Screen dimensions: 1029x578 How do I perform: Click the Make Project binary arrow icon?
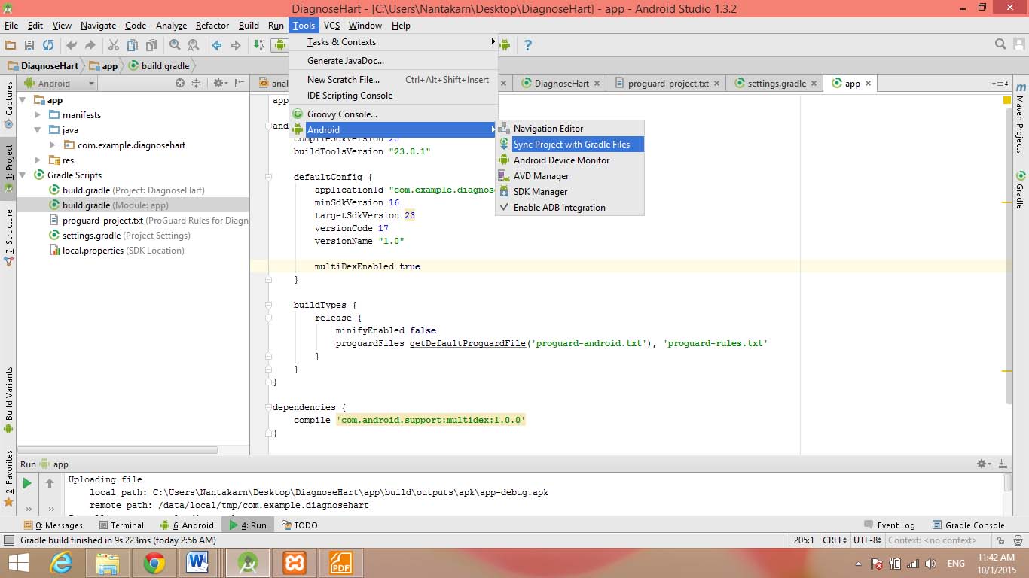[259, 45]
